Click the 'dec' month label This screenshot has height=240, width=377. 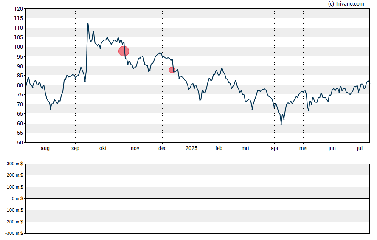(x=162, y=148)
